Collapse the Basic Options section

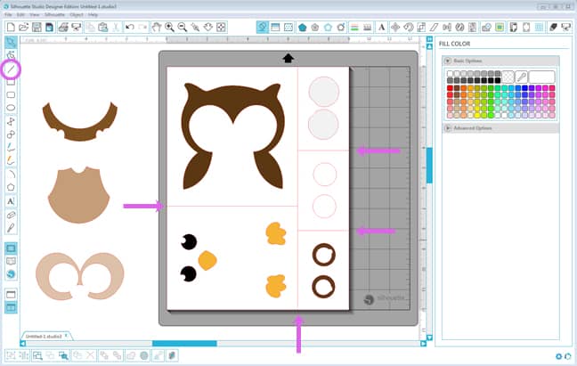point(447,61)
